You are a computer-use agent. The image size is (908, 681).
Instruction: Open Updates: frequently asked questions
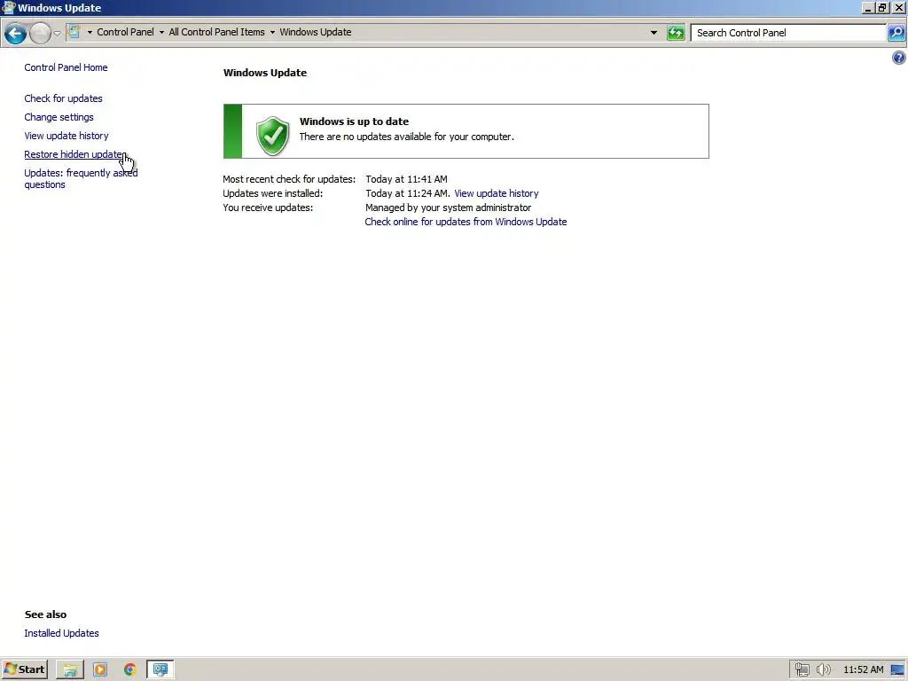(81, 178)
